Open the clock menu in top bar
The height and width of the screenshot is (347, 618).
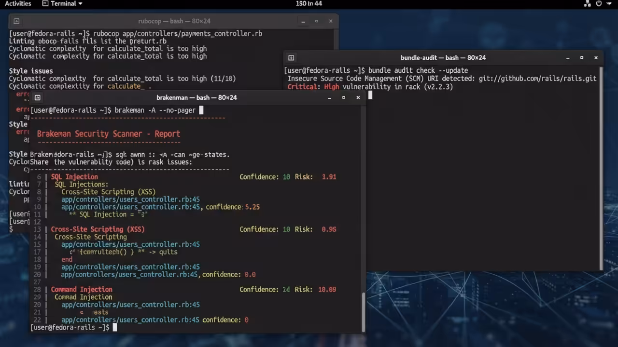(x=309, y=4)
